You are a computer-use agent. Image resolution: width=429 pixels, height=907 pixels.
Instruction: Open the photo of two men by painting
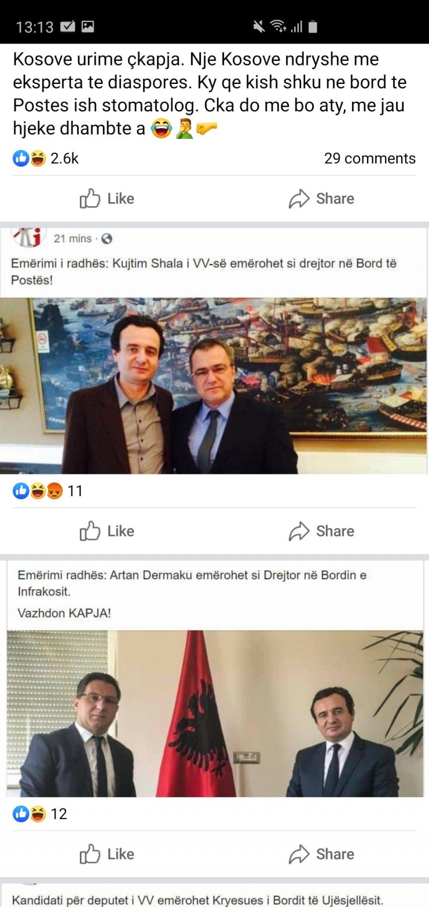214,386
